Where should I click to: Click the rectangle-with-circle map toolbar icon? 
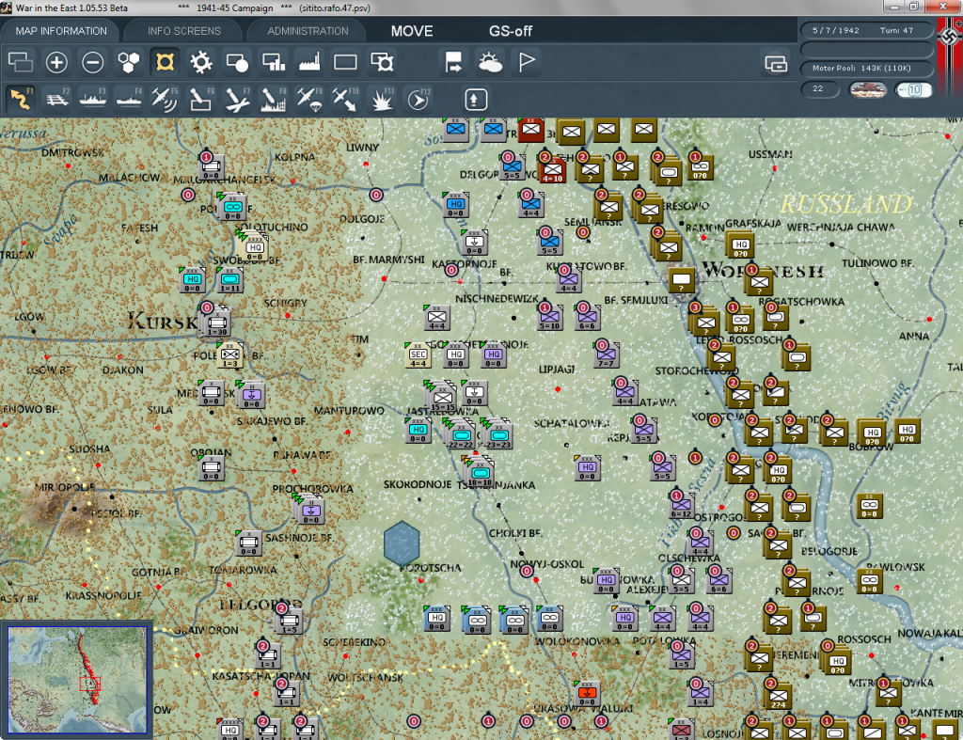(237, 62)
